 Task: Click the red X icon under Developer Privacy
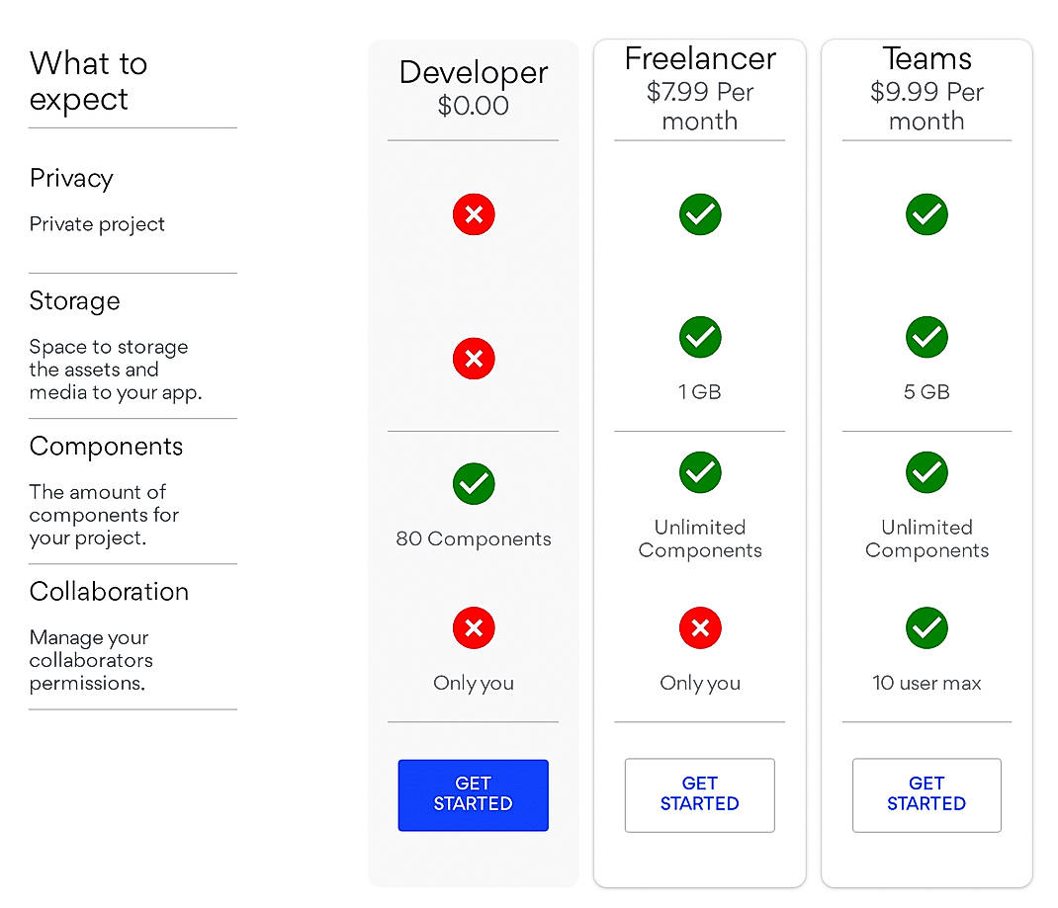click(474, 214)
